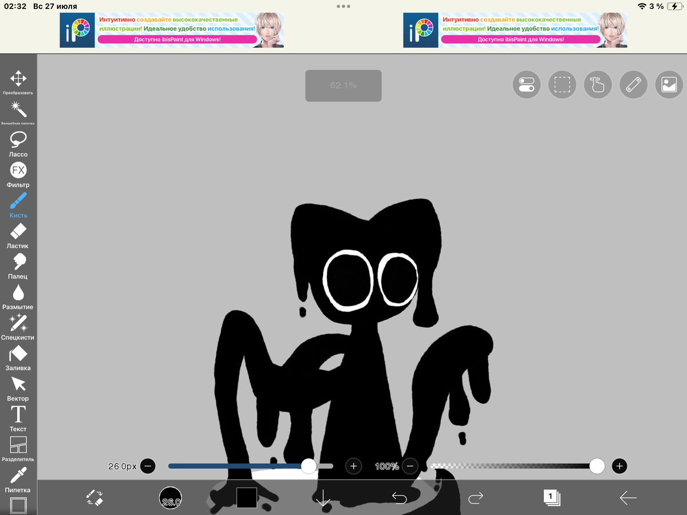Open the brush settings circle showing 26.0
This screenshot has width=687, height=515.
[171, 498]
